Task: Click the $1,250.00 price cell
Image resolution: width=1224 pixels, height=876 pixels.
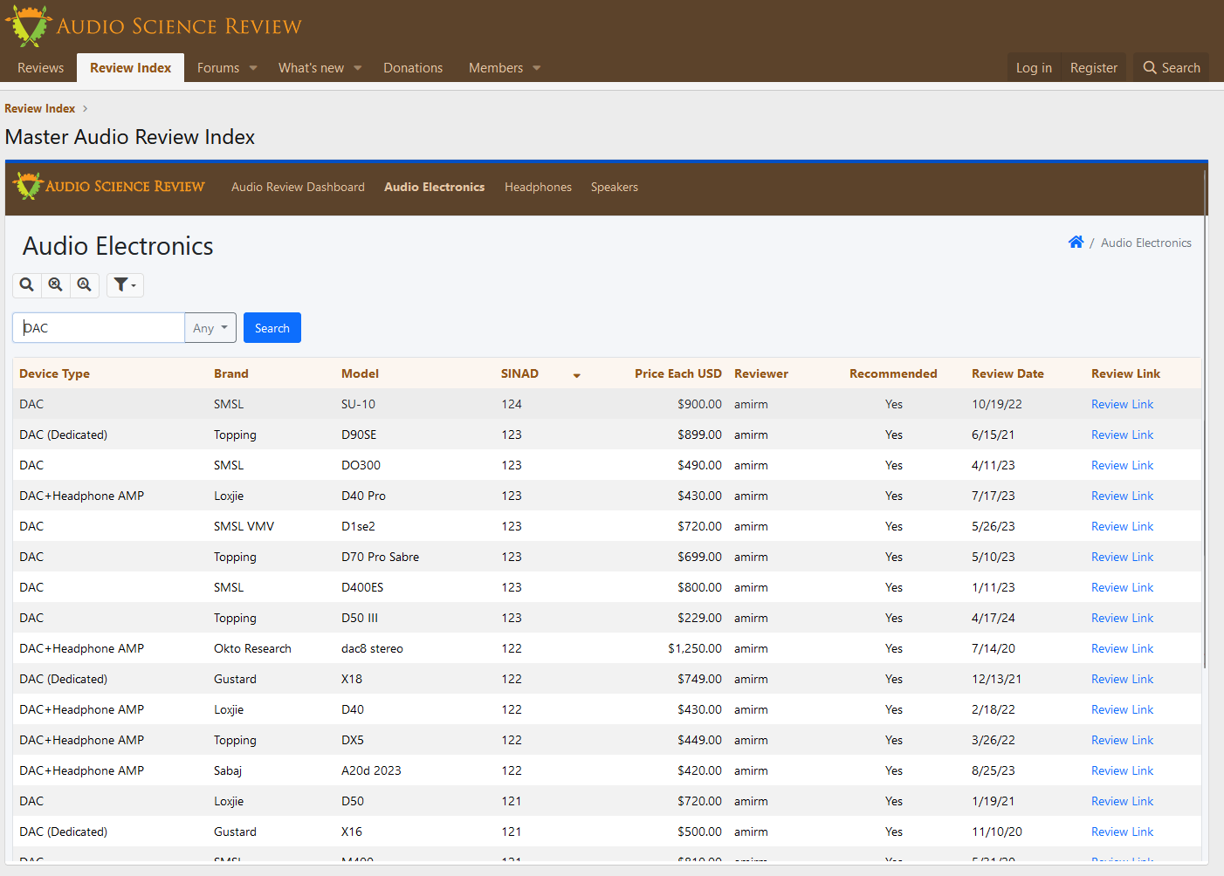Action: [695, 648]
